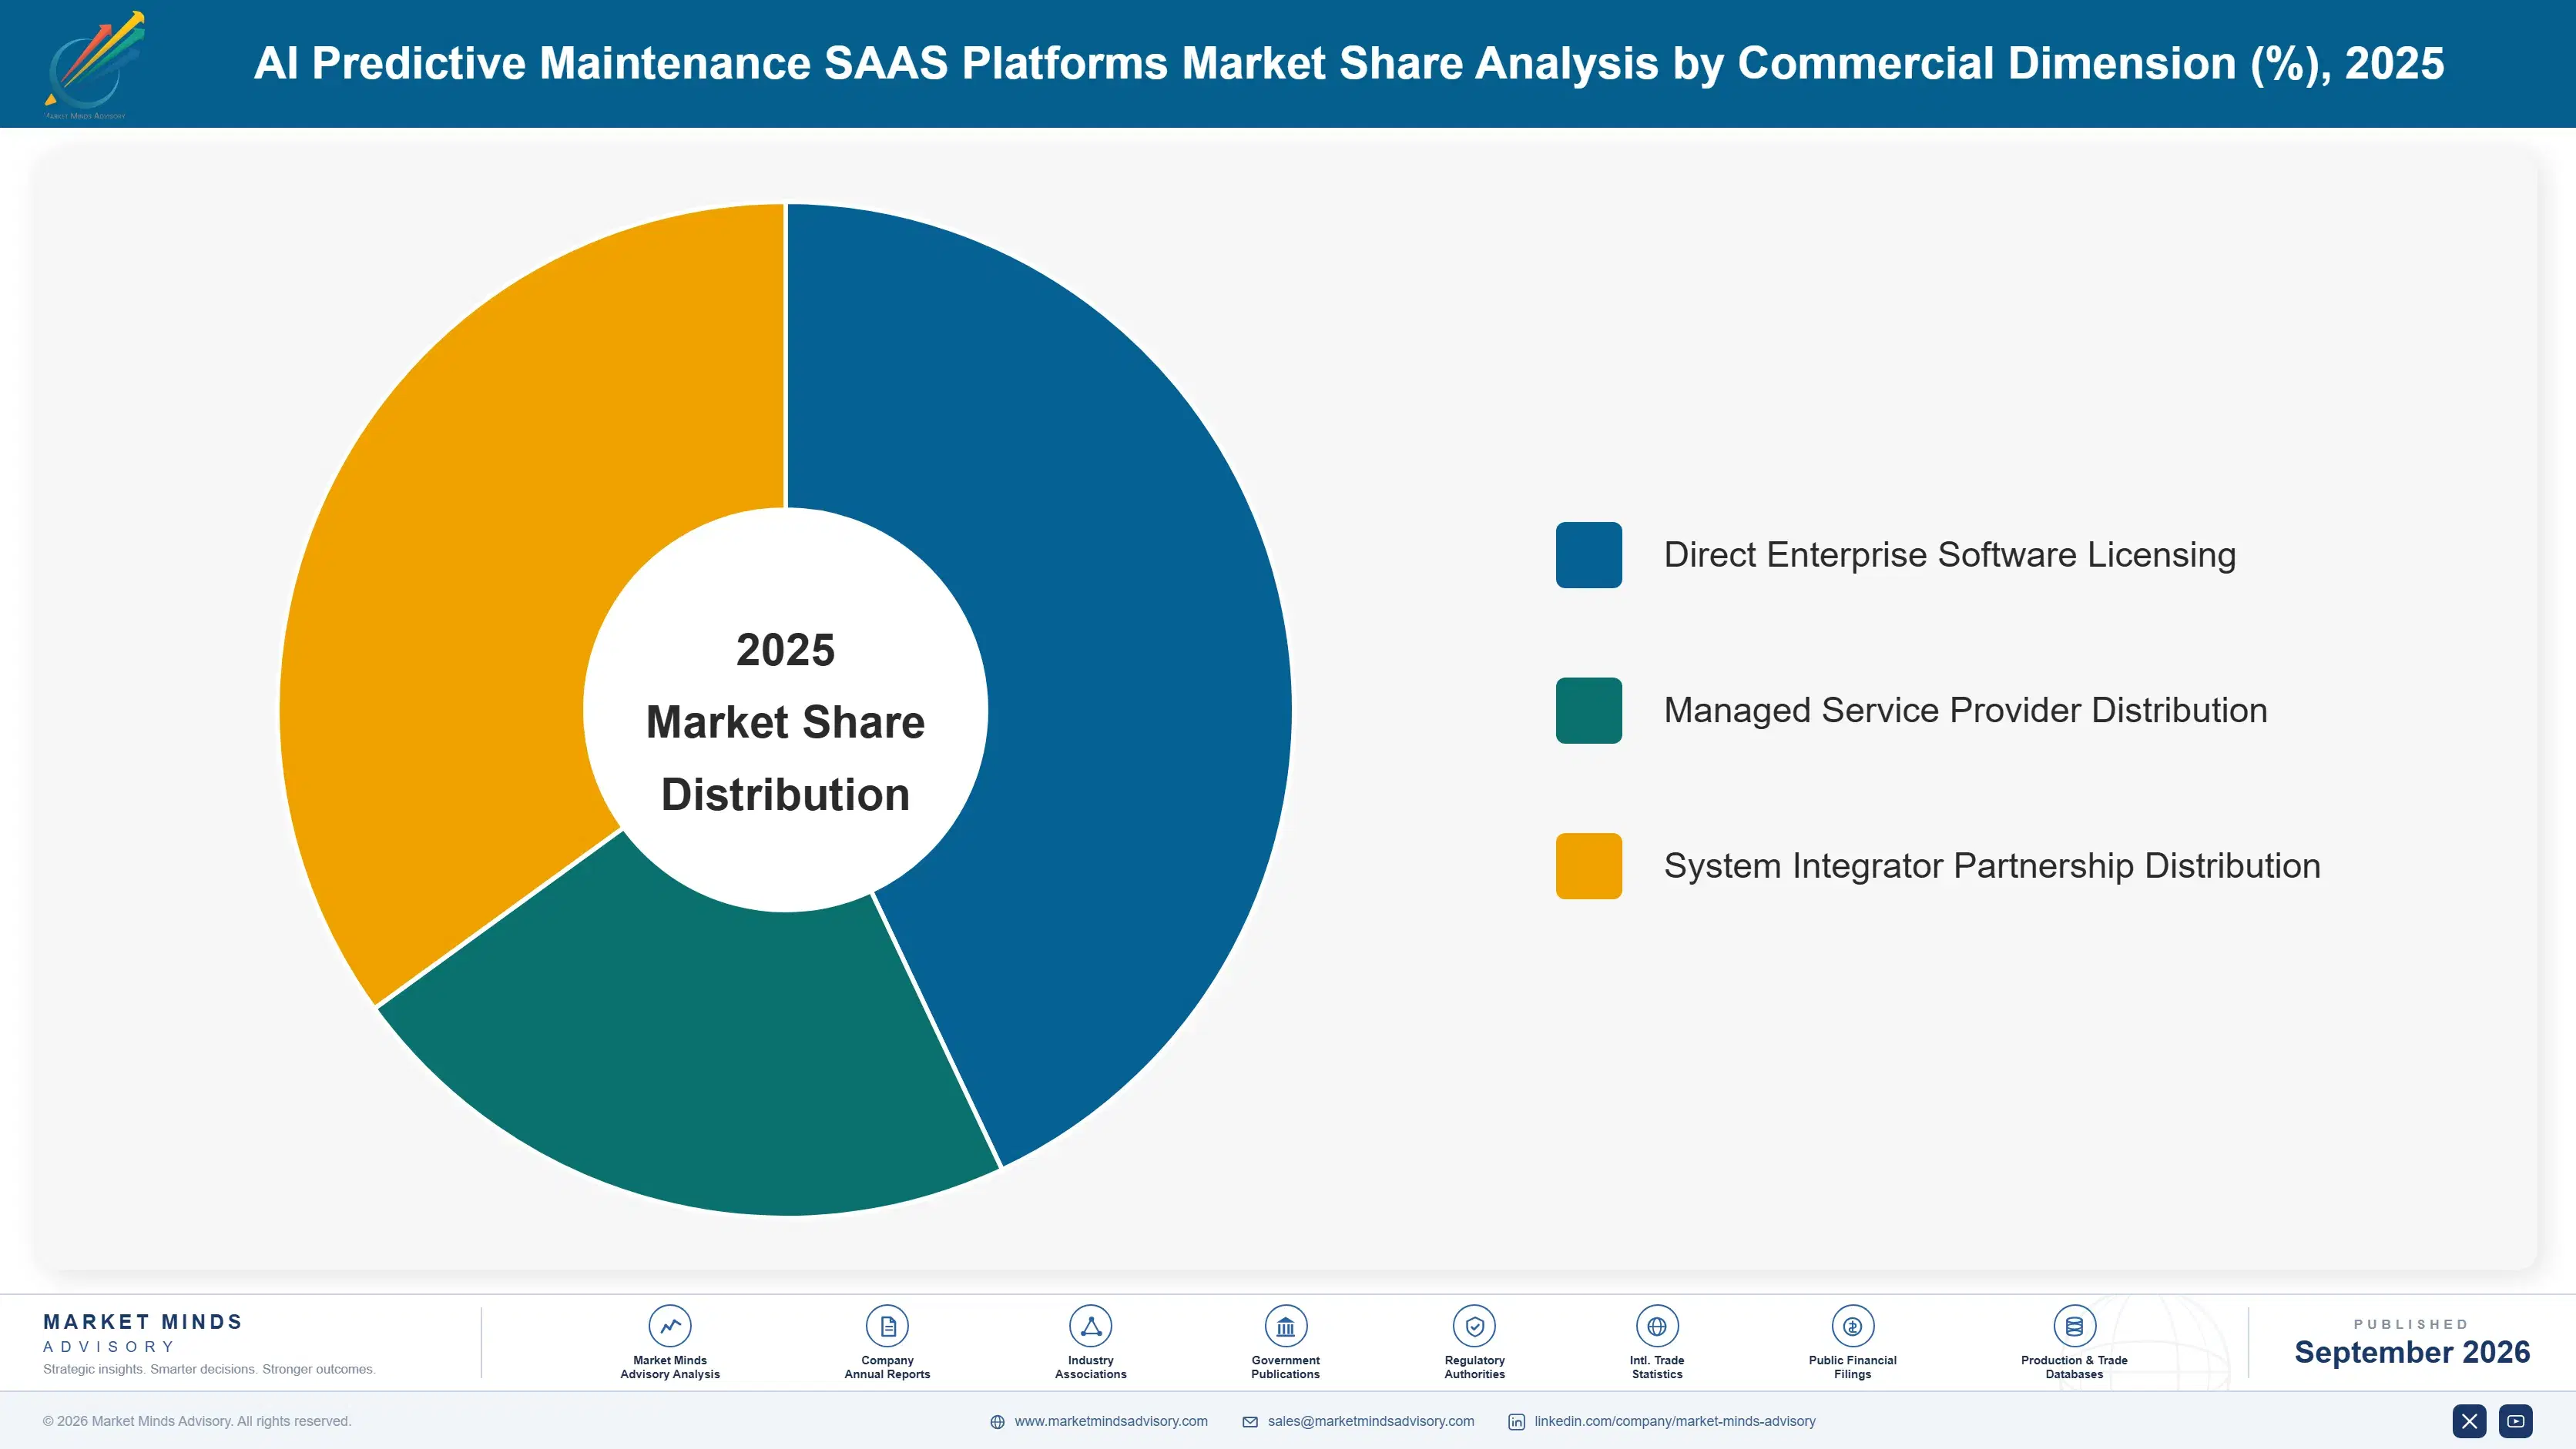Click the YouTube icon in the footer
The image size is (2576, 1449).
click(2516, 1421)
